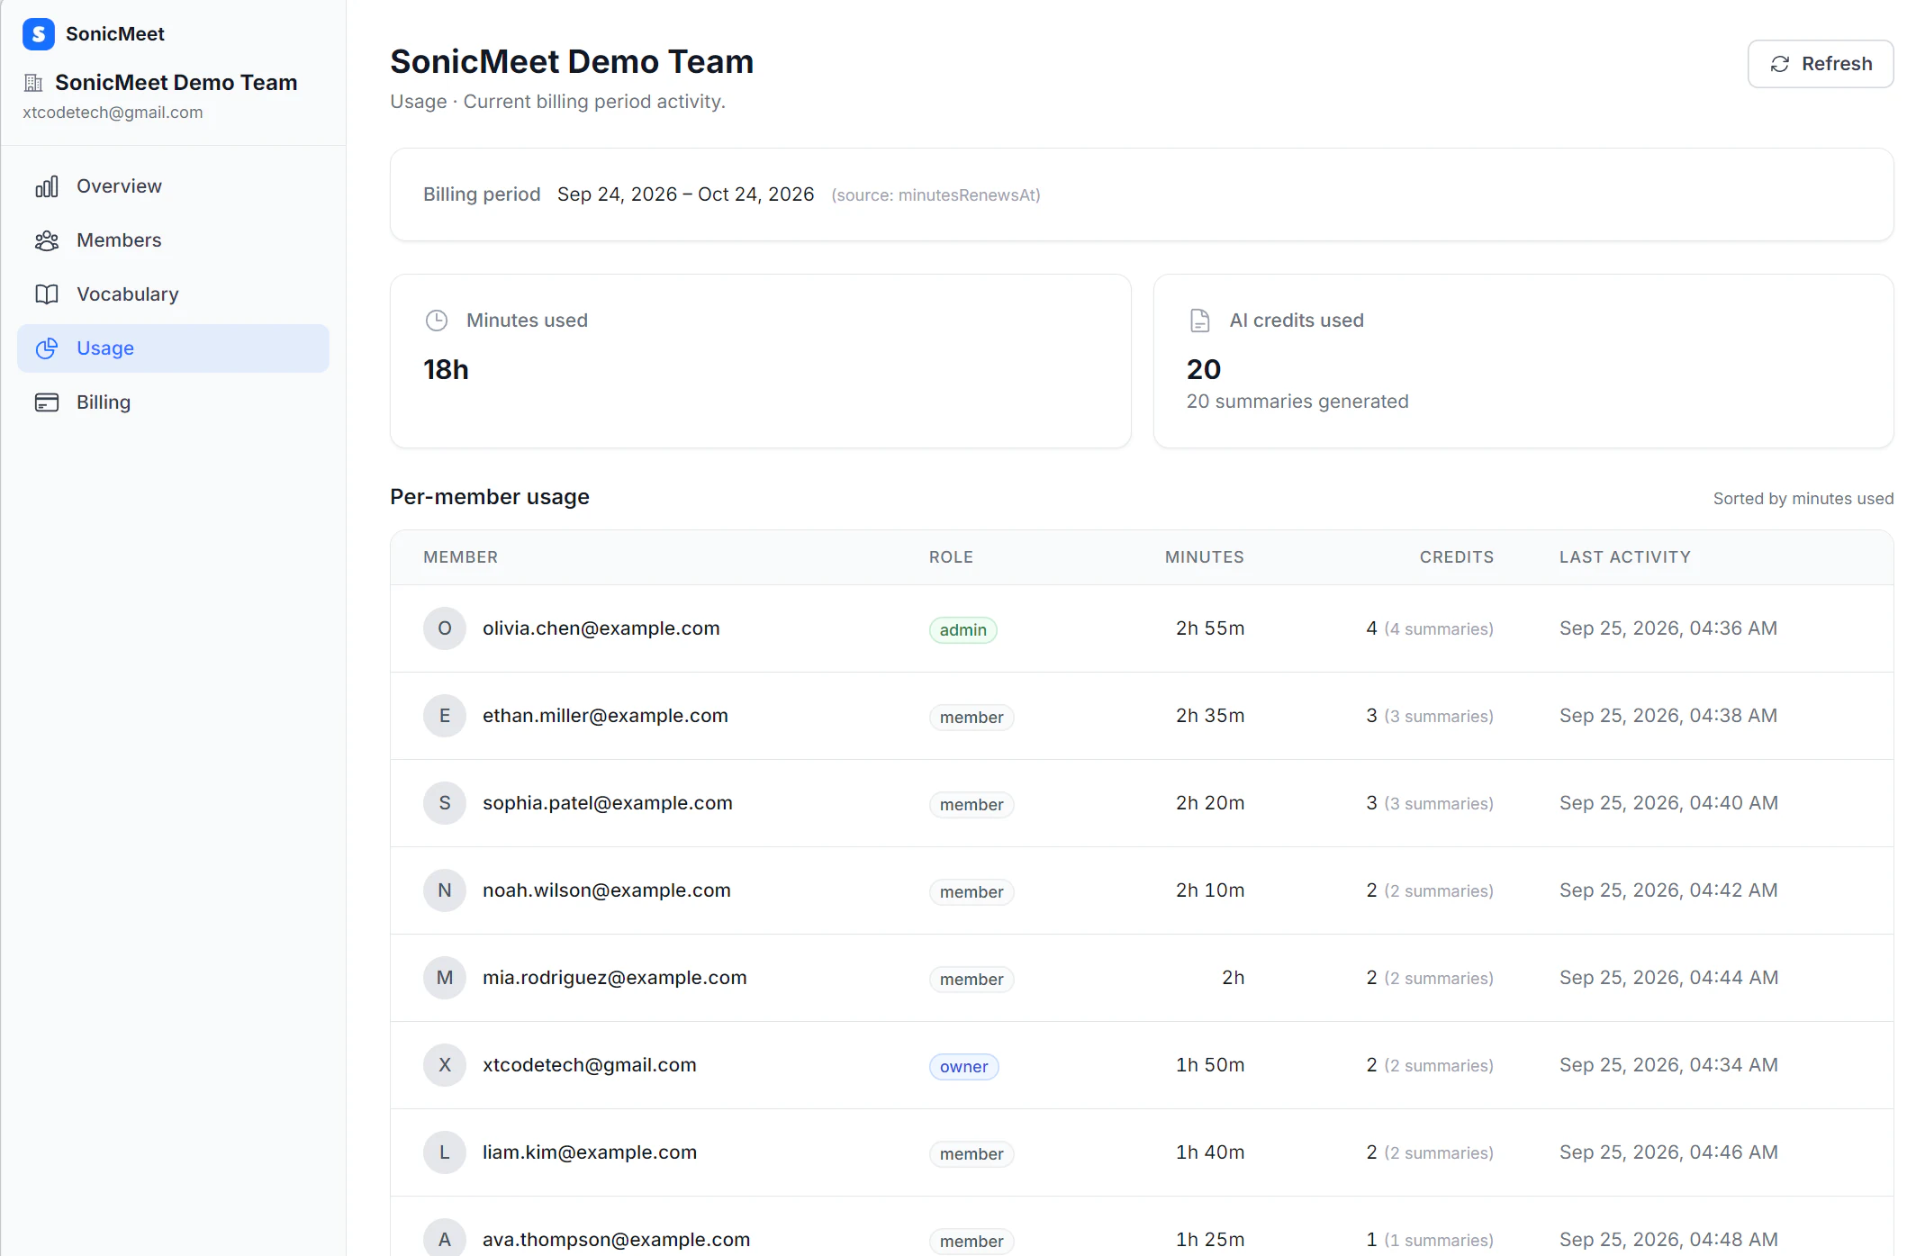The image size is (1916, 1256).
Task: Refresh the usage data
Action: click(x=1821, y=64)
